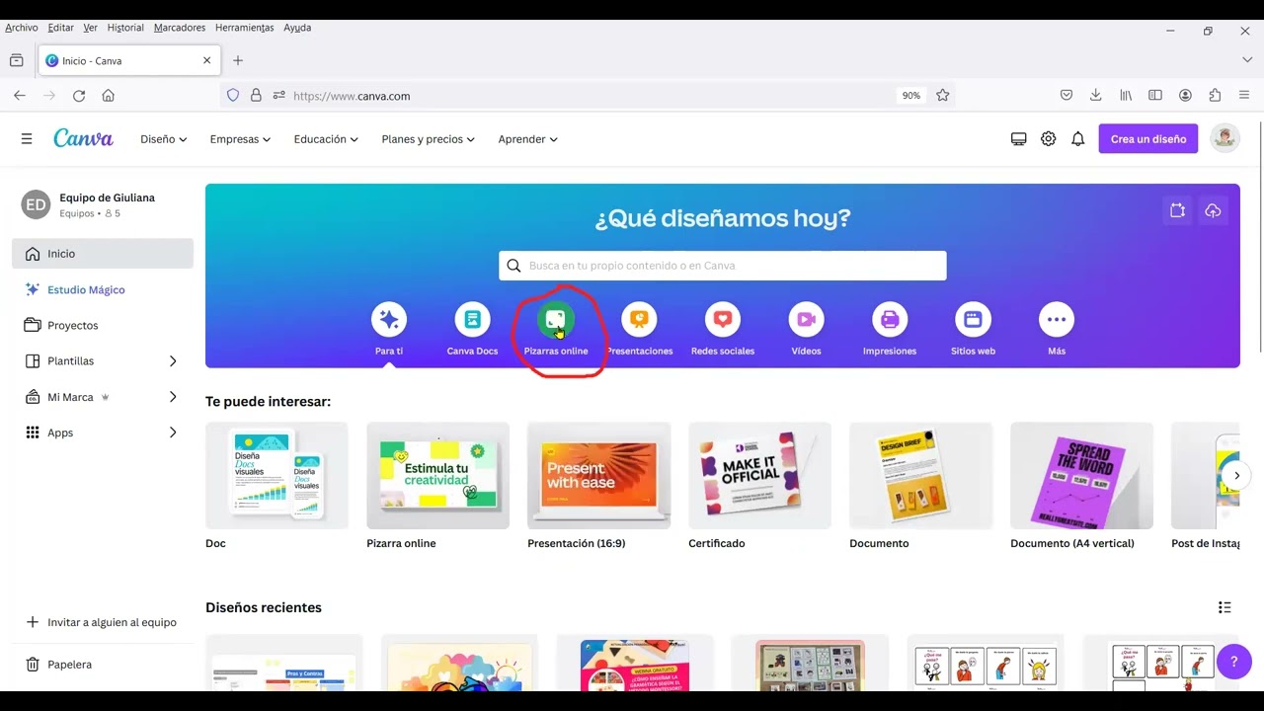Open the Impresiones category icon

click(x=890, y=319)
